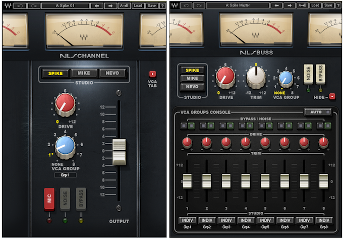The width and height of the screenshot is (343, 240).
Task: Open help in NLS Channel toolbar
Action: pos(162,6)
